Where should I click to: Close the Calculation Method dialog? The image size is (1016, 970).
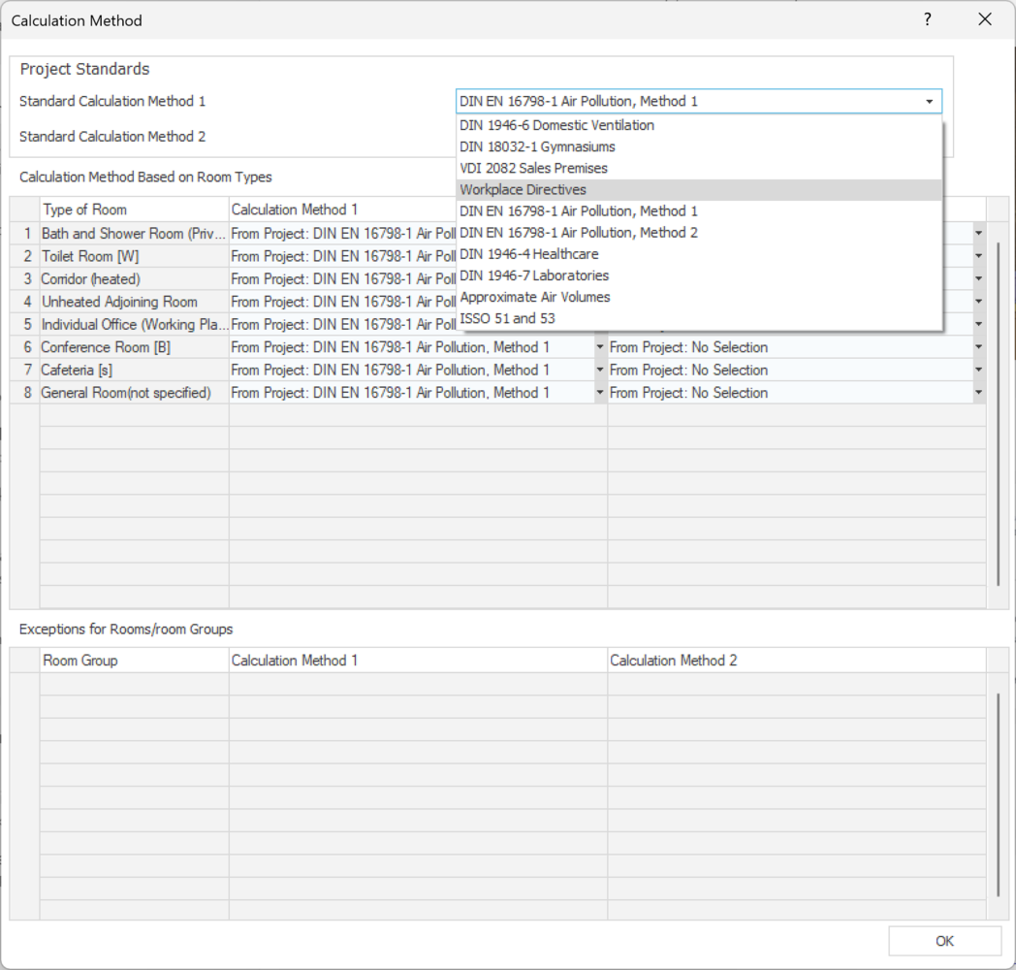985,19
